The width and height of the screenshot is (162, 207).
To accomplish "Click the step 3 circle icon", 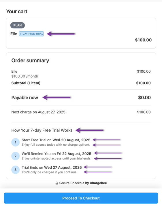I will [16, 170].
